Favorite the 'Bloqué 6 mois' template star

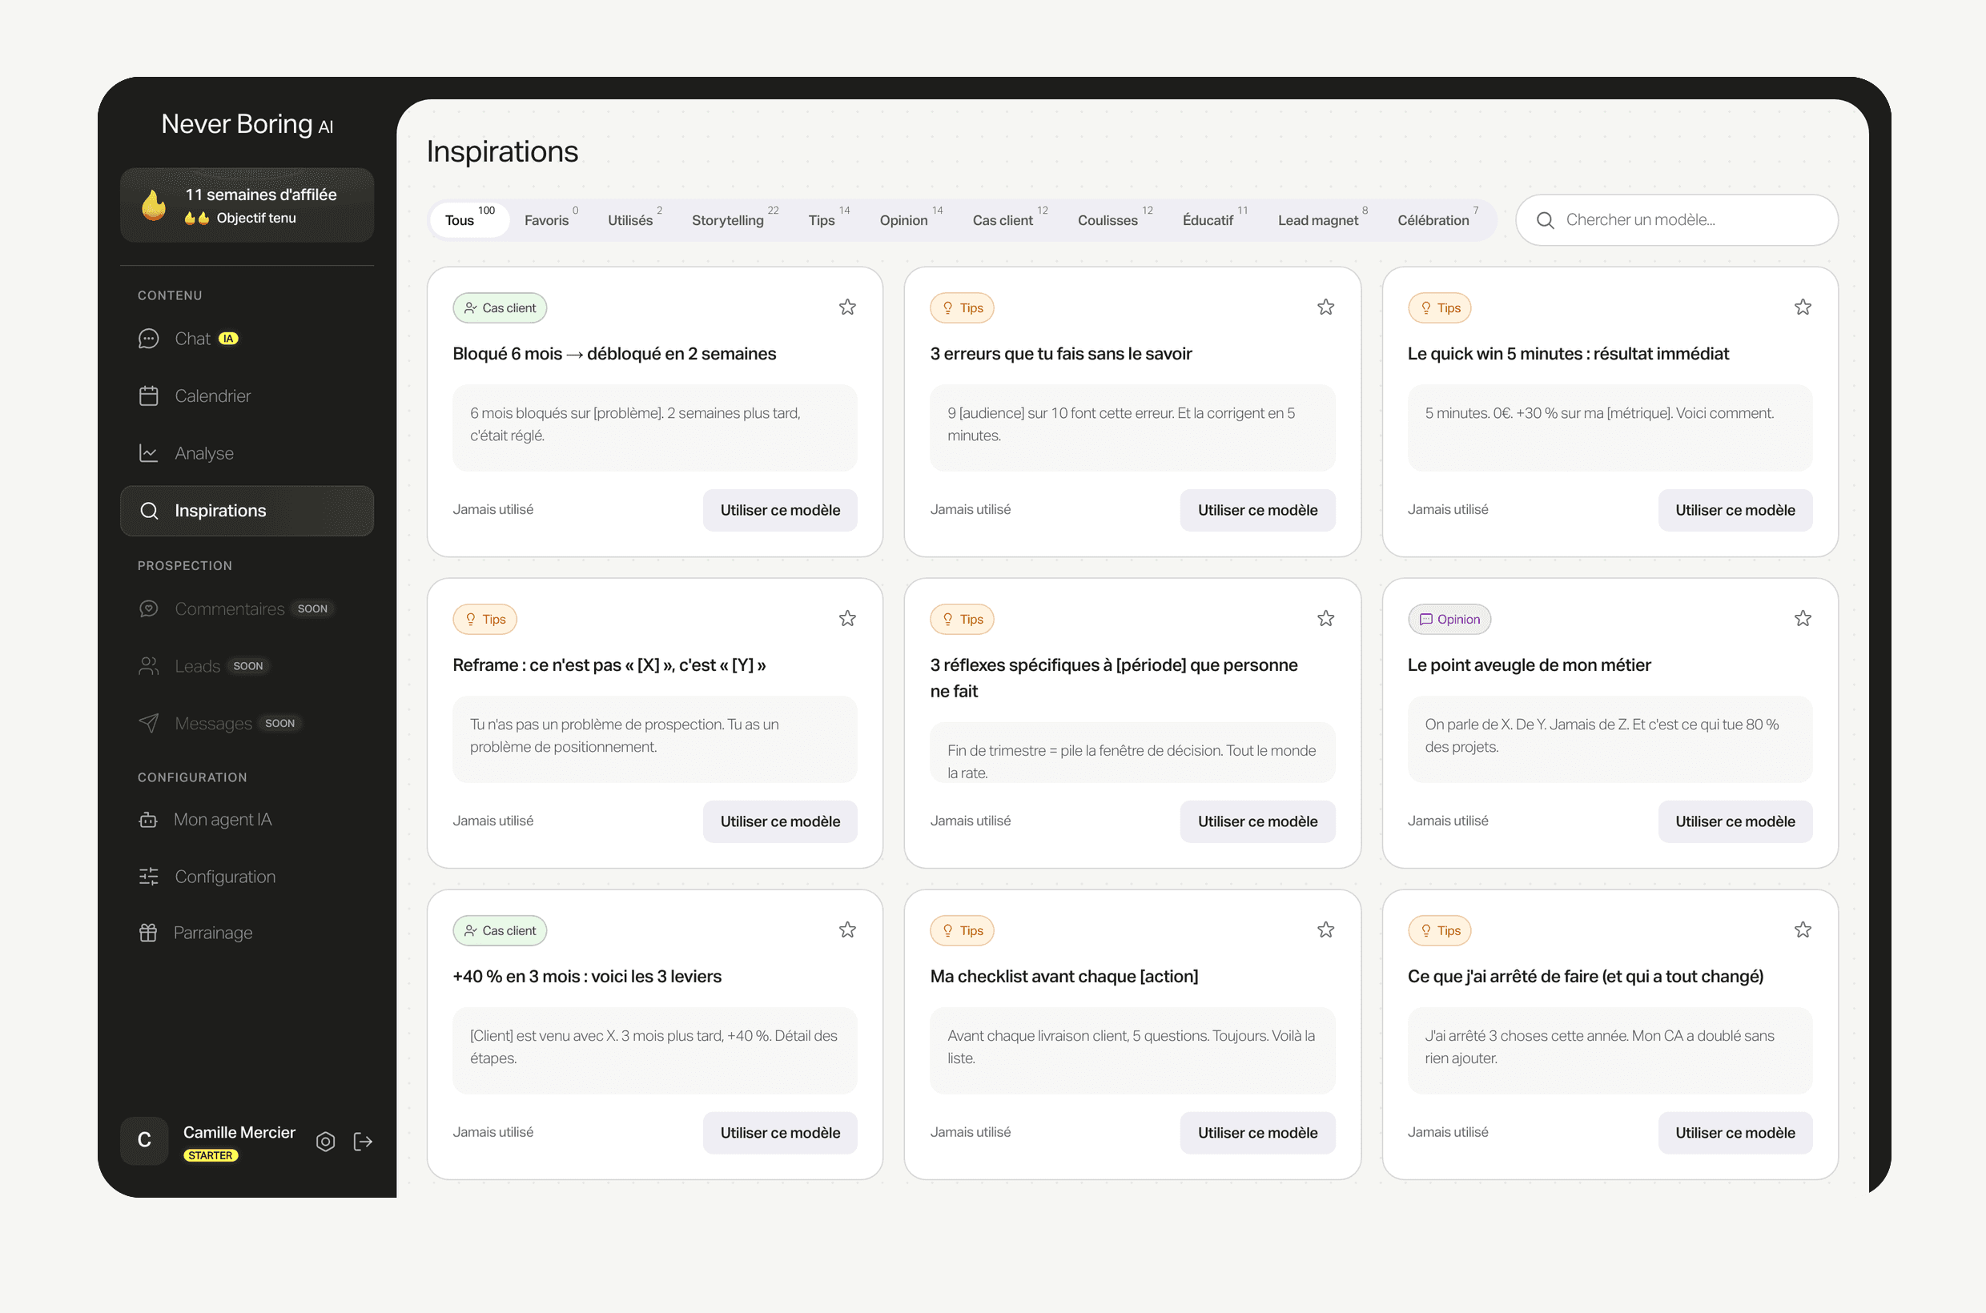coord(846,307)
